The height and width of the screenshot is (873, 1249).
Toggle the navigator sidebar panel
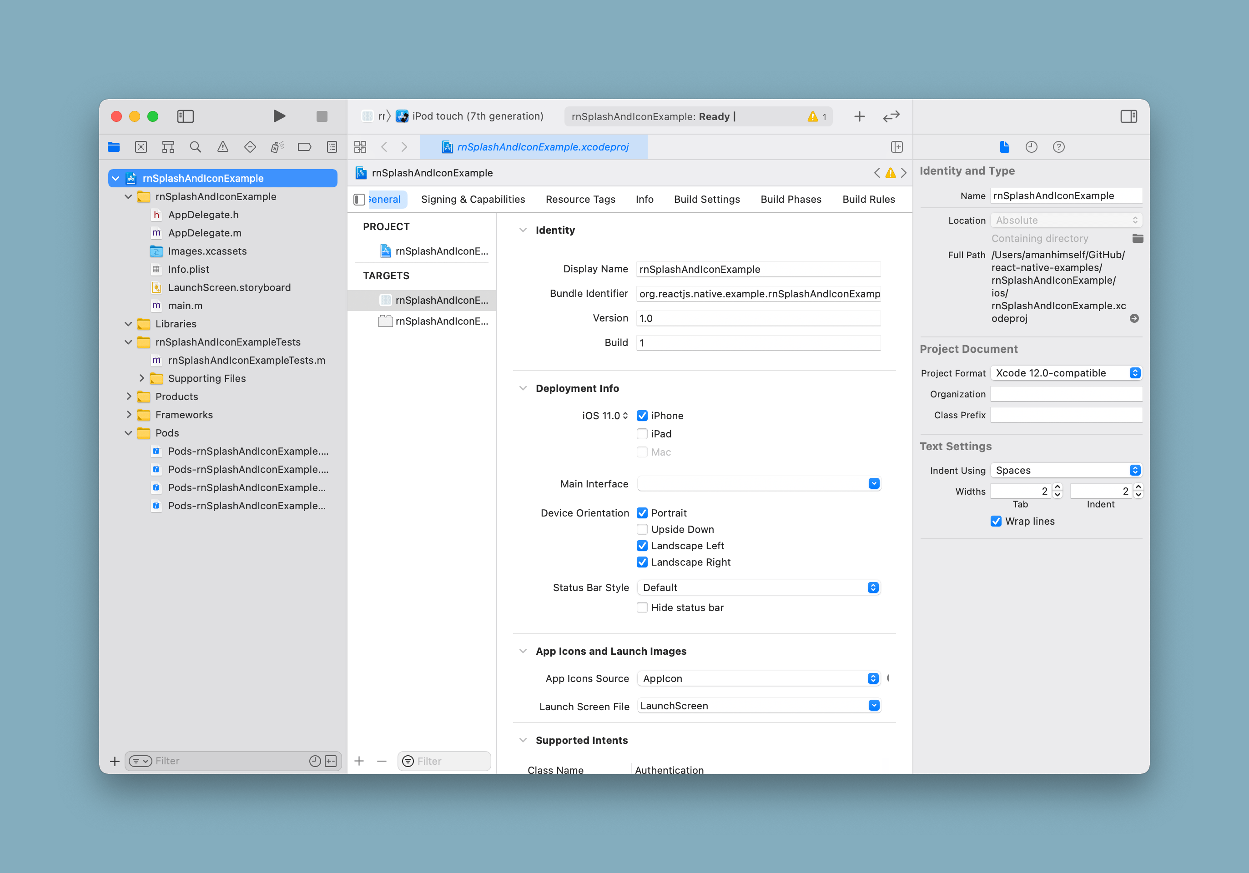(186, 116)
